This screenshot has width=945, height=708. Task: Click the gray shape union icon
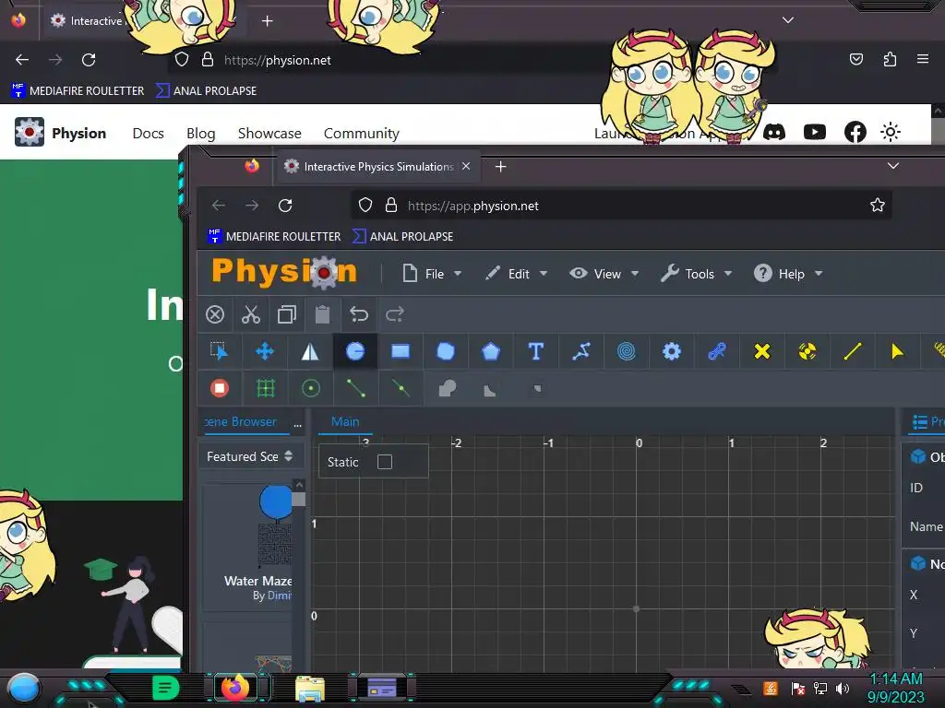tap(447, 388)
